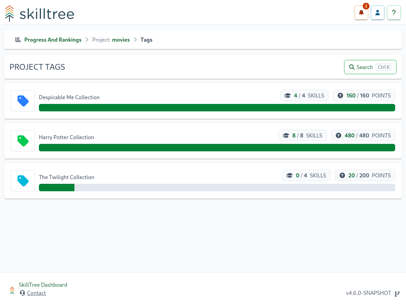
Task: Open the notifications bell icon
Action: pos(361,13)
